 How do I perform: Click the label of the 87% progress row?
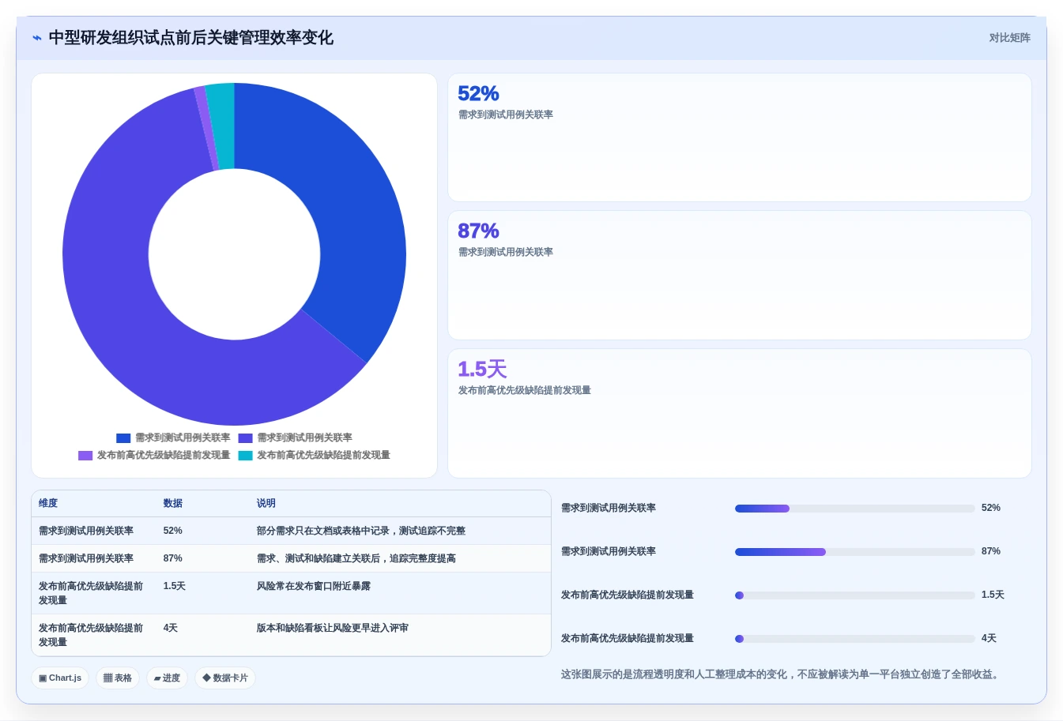point(609,551)
